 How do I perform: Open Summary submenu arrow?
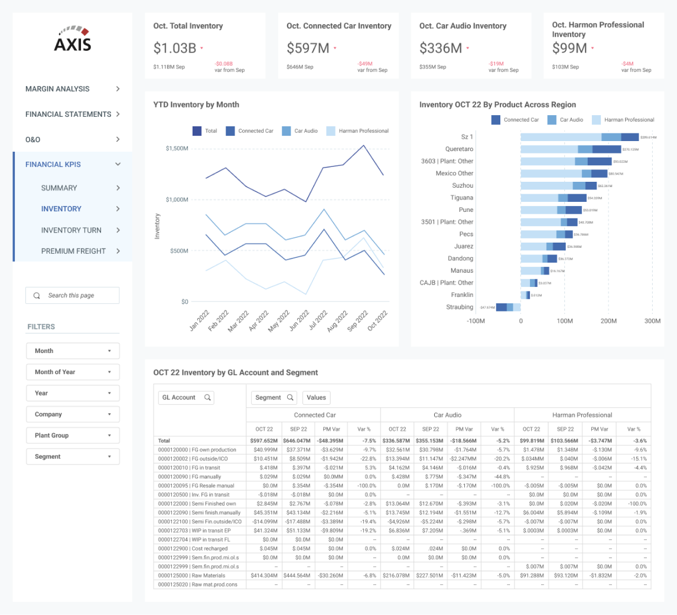coord(118,188)
